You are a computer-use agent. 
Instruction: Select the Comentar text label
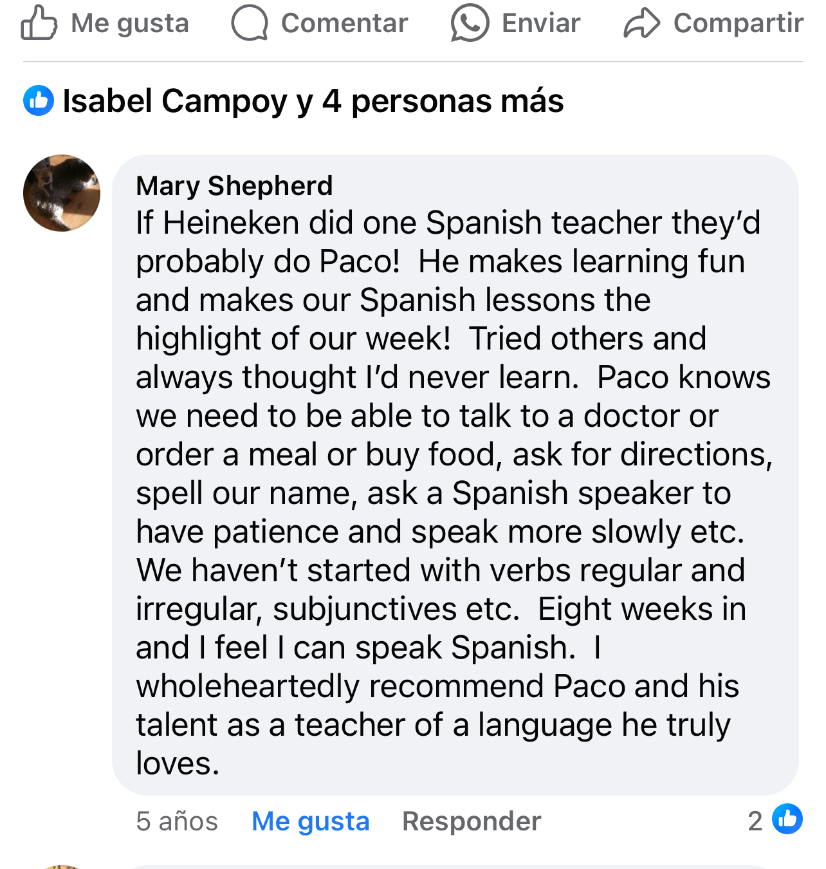click(344, 23)
